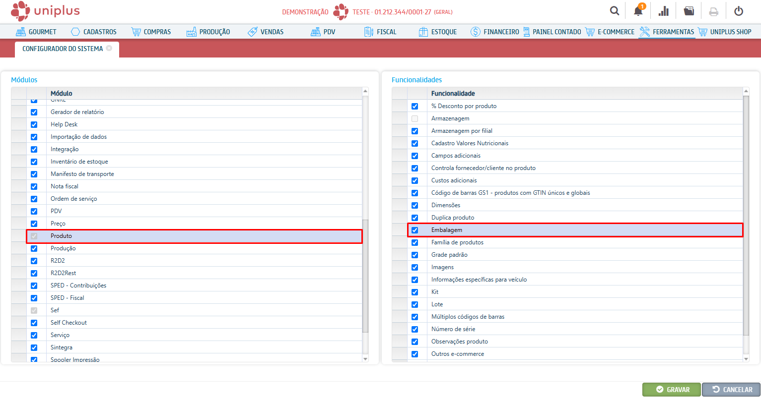The width and height of the screenshot is (761, 399).
Task: Open the bar chart statistics icon
Action: [x=663, y=11]
